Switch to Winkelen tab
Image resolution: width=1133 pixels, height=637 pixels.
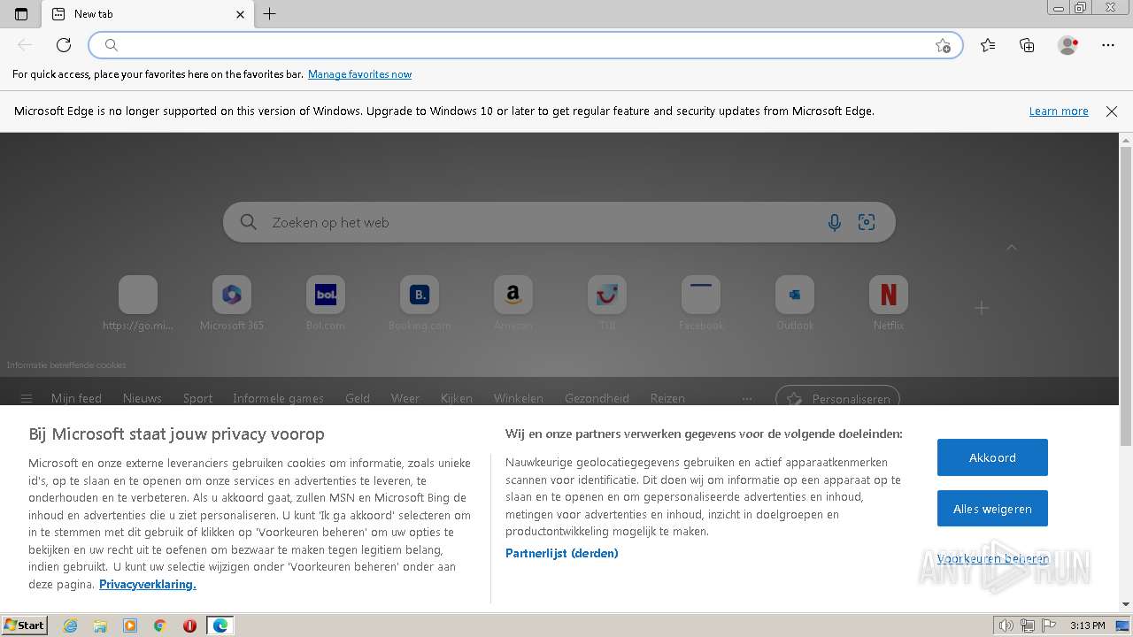click(x=519, y=398)
